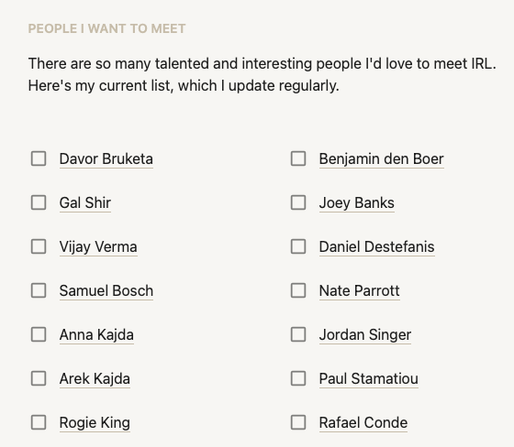Open the Davor Bruketa link
This screenshot has width=514, height=447.
click(x=106, y=159)
